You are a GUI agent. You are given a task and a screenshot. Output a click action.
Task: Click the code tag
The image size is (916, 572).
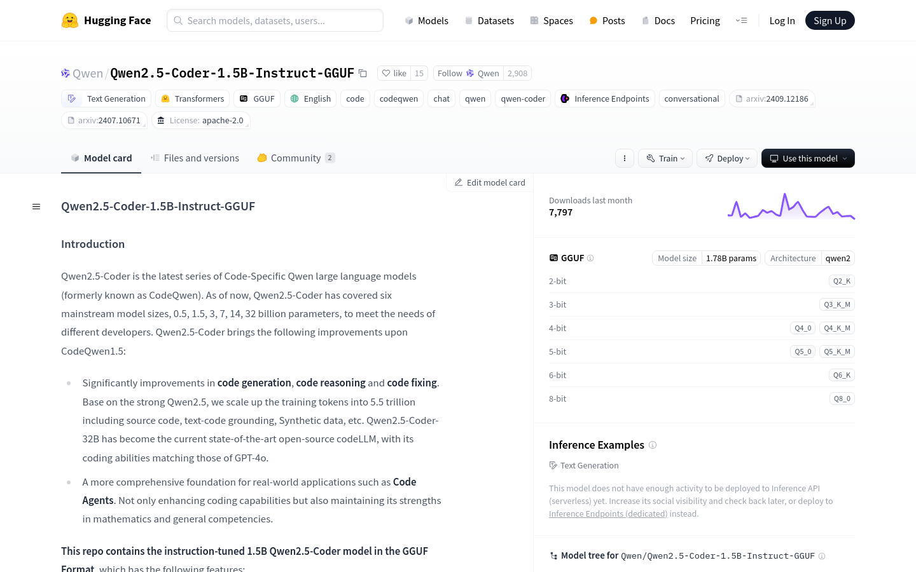(x=355, y=99)
